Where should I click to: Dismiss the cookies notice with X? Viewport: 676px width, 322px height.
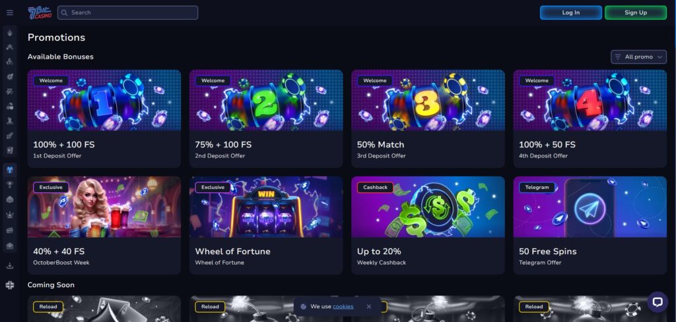click(368, 306)
